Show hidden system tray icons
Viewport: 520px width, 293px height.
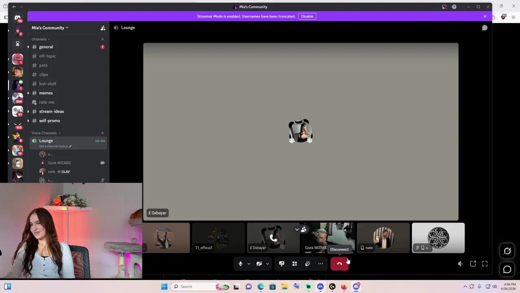[x=465, y=286]
